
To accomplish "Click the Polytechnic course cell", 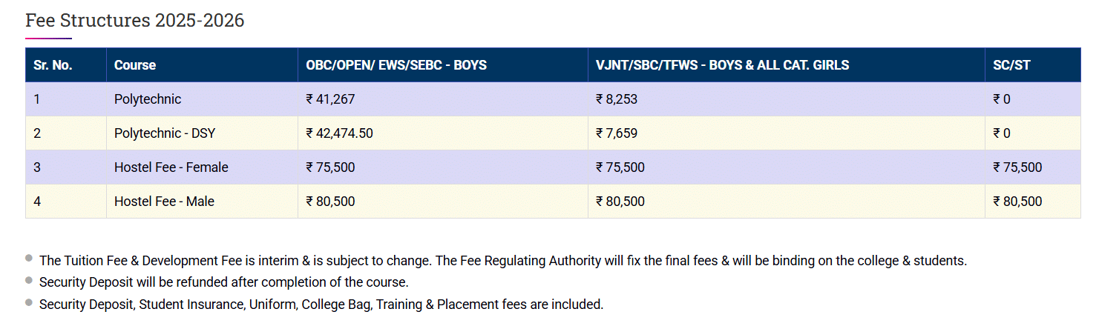I will coord(148,99).
